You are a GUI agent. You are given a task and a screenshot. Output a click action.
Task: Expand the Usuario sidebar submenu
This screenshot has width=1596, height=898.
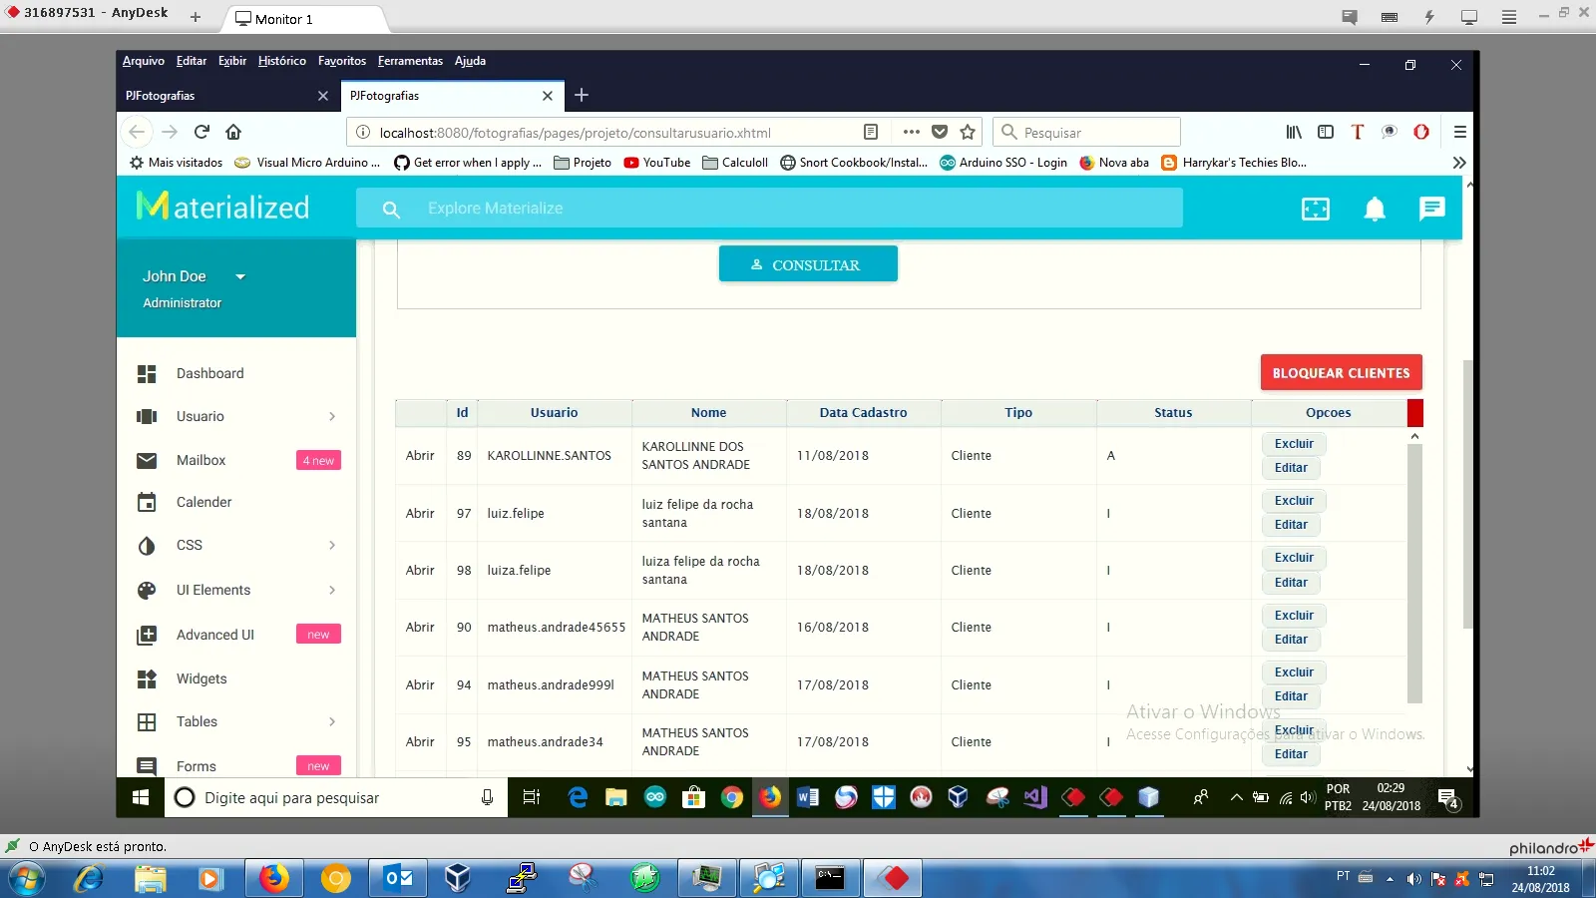(332, 417)
